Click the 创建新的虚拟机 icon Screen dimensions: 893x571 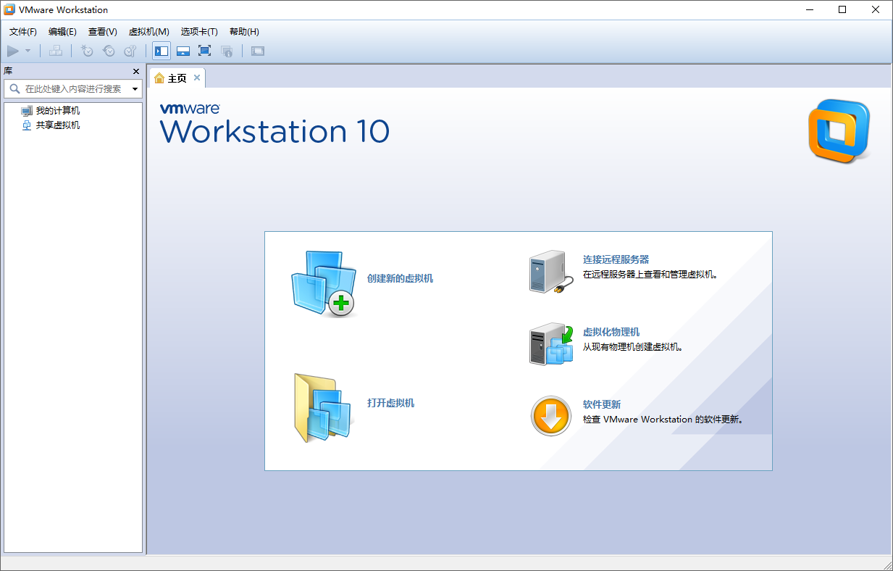coord(324,283)
